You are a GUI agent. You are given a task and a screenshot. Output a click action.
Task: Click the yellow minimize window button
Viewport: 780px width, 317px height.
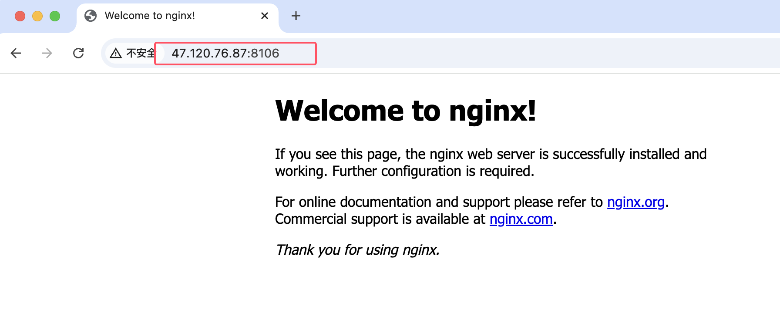(37, 16)
